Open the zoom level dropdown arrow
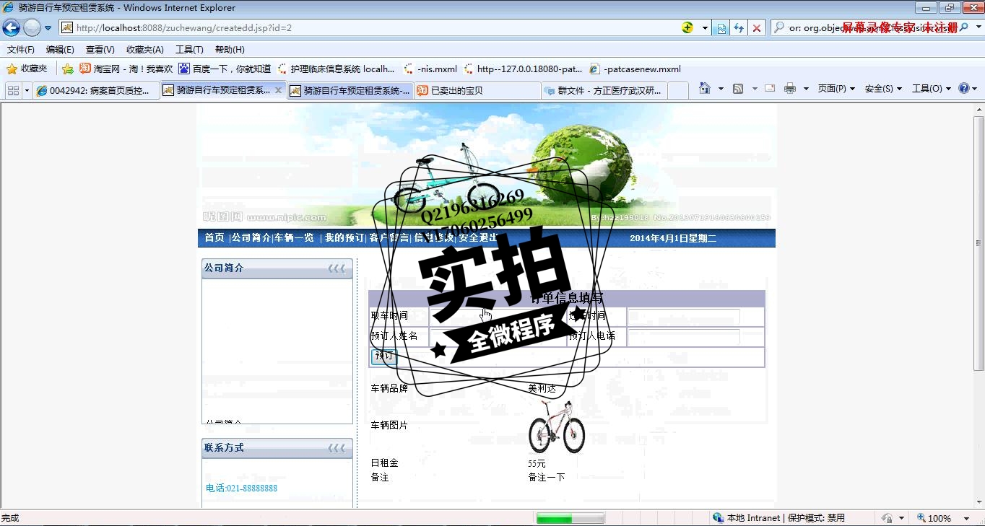 click(966, 518)
